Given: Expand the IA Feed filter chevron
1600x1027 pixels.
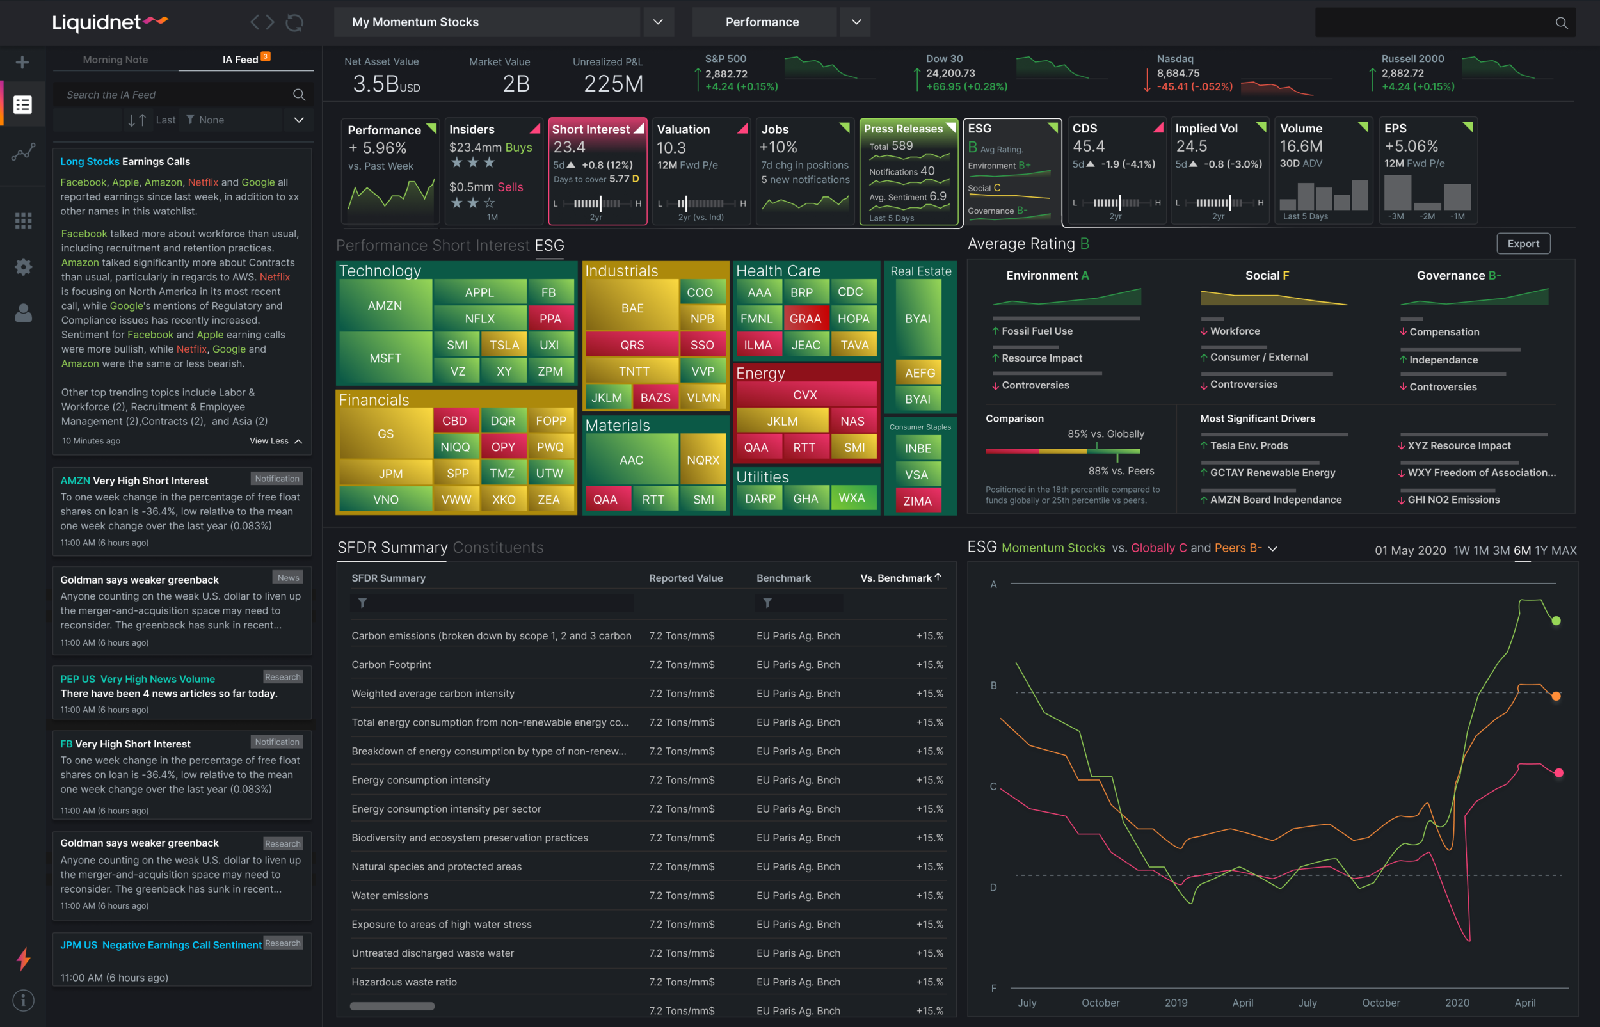Looking at the screenshot, I should pyautogui.click(x=299, y=120).
